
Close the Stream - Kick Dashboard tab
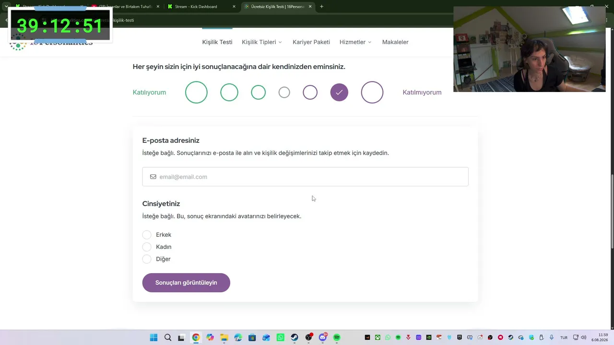click(234, 7)
